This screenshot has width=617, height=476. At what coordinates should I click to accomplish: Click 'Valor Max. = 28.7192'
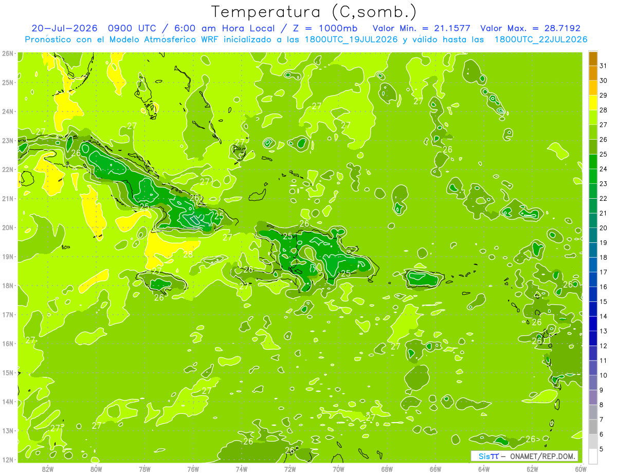(x=530, y=28)
